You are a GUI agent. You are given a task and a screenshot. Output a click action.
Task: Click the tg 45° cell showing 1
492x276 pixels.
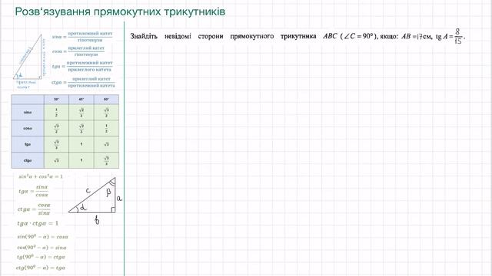pos(81,144)
